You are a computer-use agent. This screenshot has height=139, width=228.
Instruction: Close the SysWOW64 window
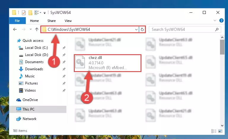point(218,13)
